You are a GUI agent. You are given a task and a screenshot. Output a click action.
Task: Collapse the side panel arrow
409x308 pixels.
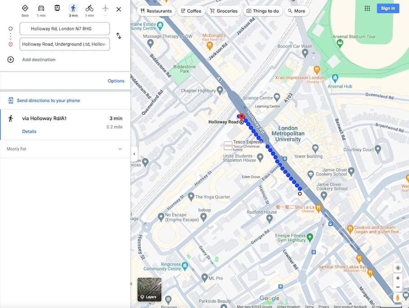(134, 154)
